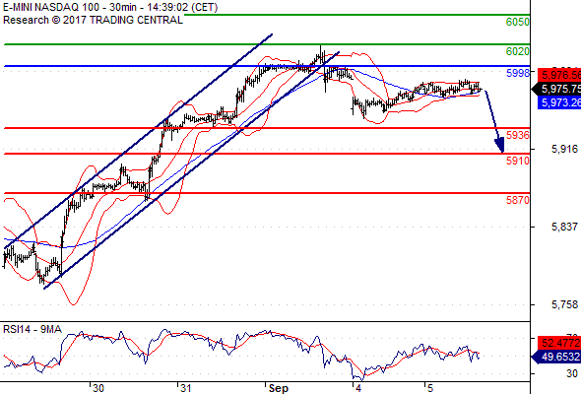
Task: Select the 6050 resistance level label
Action: pyautogui.click(x=517, y=22)
